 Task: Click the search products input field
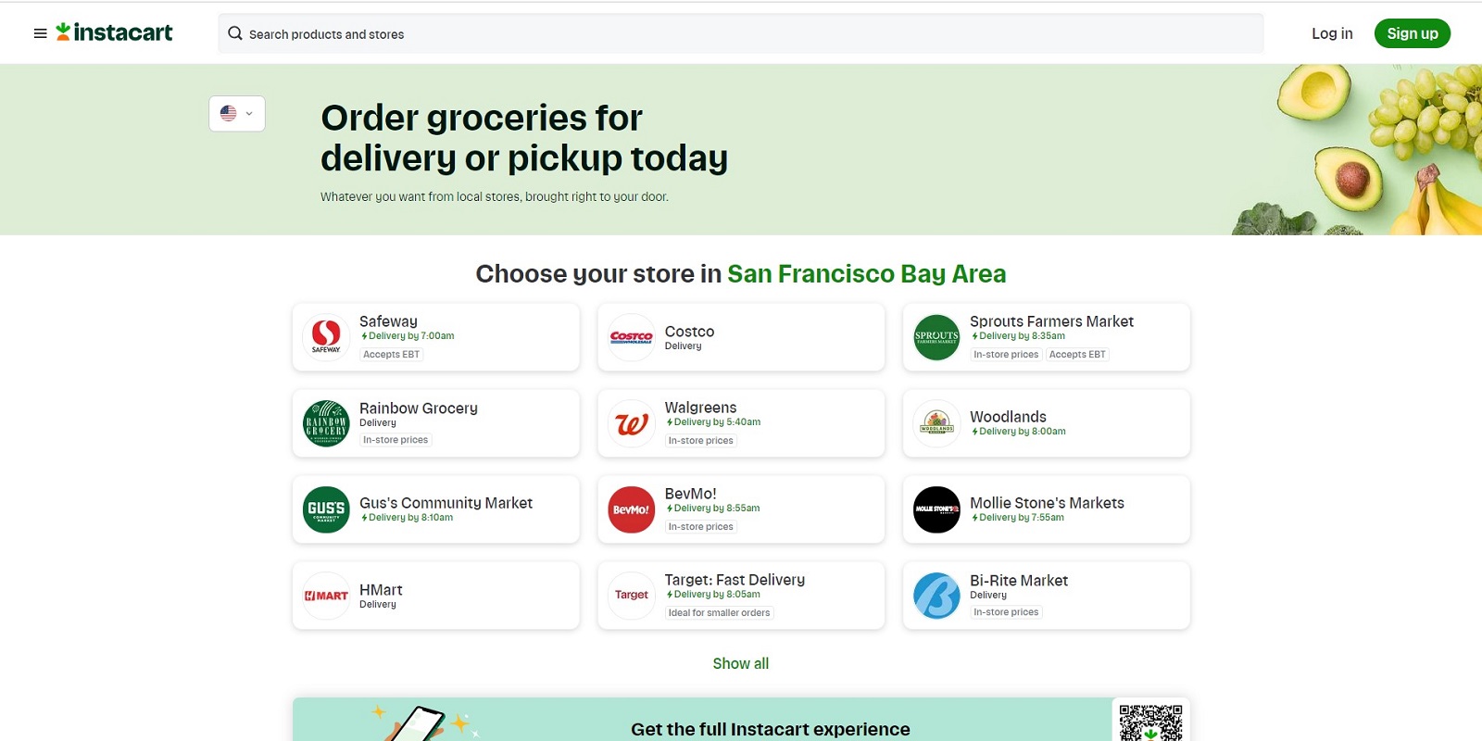(x=648, y=33)
